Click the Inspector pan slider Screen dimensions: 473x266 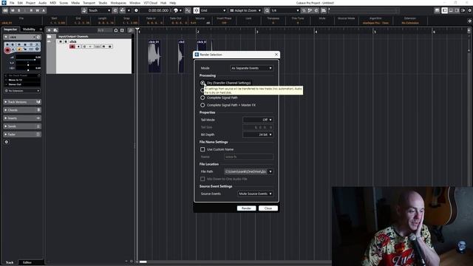pyautogui.click(x=28, y=64)
